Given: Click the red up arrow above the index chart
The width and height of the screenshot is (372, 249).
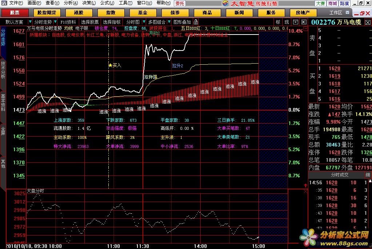Looking at the screenshot, I should tap(305, 185).
